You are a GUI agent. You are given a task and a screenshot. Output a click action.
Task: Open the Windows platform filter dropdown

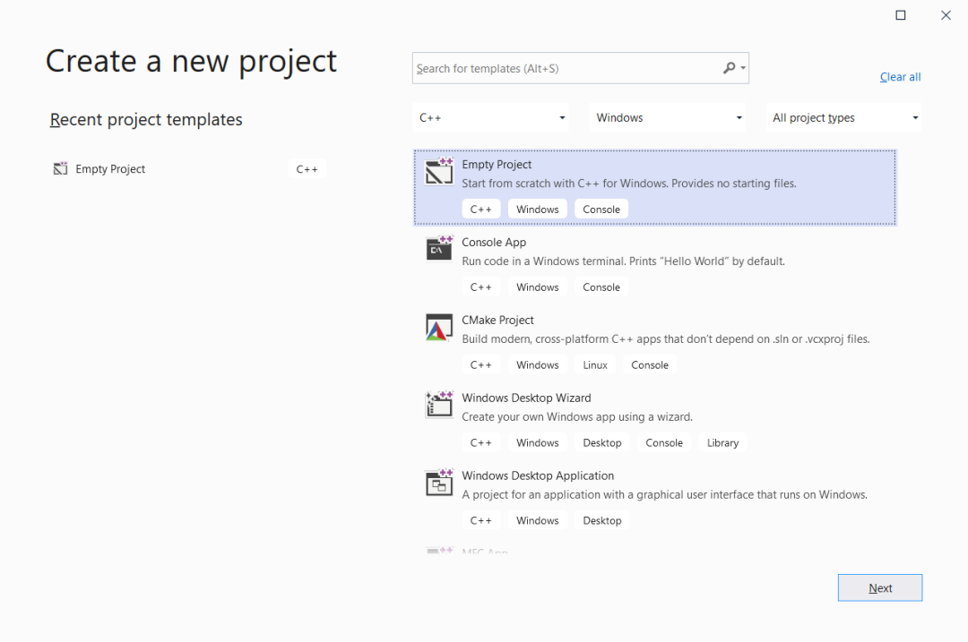(668, 117)
